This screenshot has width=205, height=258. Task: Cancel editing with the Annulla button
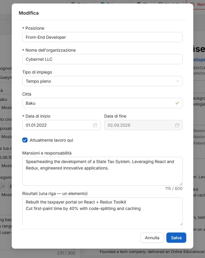point(152,237)
